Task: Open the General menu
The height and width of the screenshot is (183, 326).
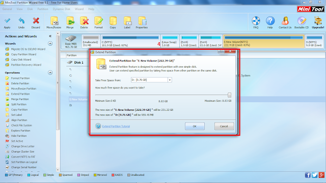Action: tap(7, 9)
